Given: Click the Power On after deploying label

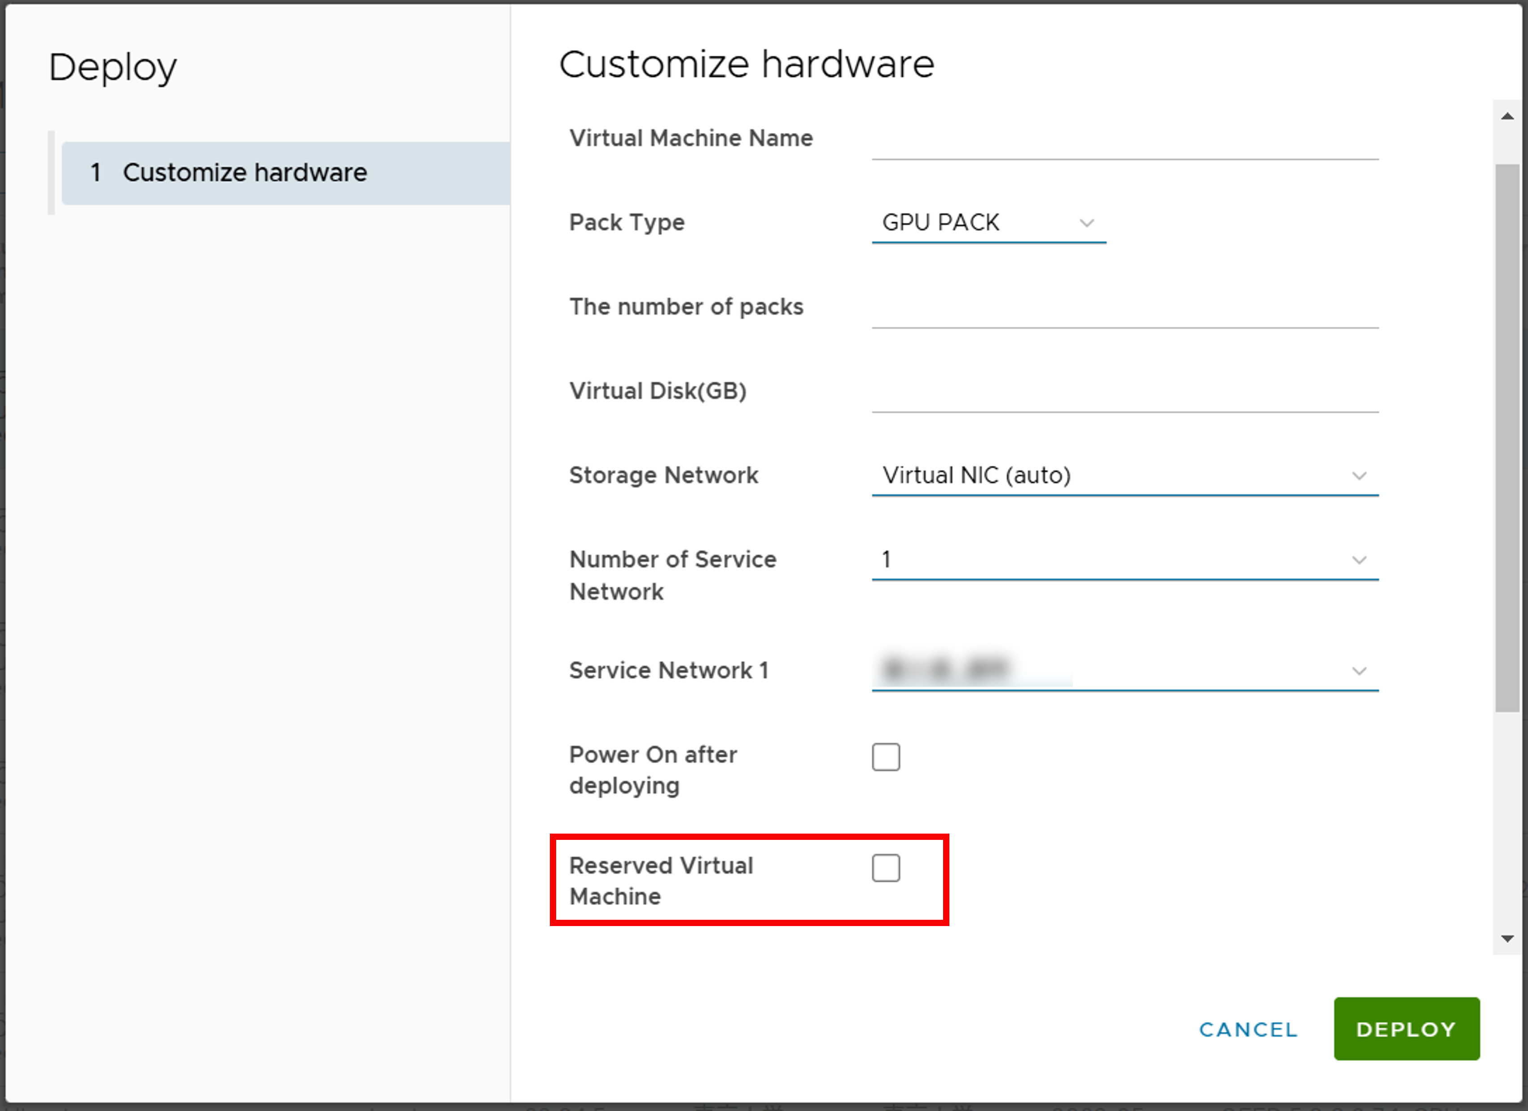Looking at the screenshot, I should [x=653, y=770].
